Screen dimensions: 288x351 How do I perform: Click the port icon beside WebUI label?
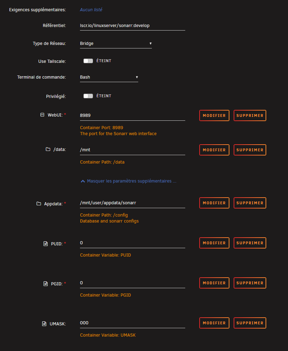pyautogui.click(x=42, y=115)
